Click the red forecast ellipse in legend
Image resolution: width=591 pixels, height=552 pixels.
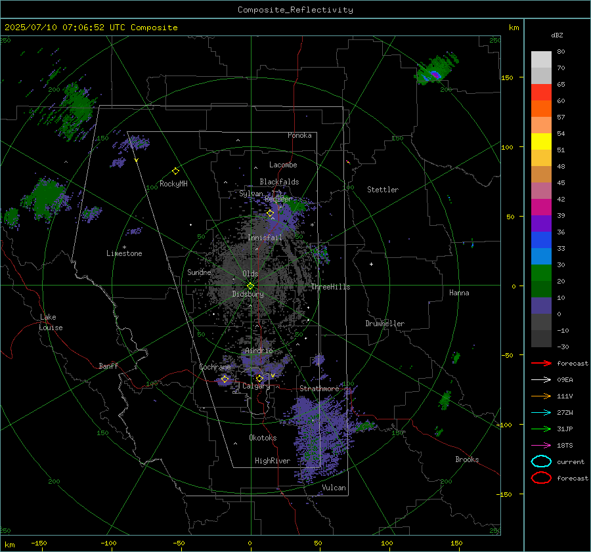point(541,478)
